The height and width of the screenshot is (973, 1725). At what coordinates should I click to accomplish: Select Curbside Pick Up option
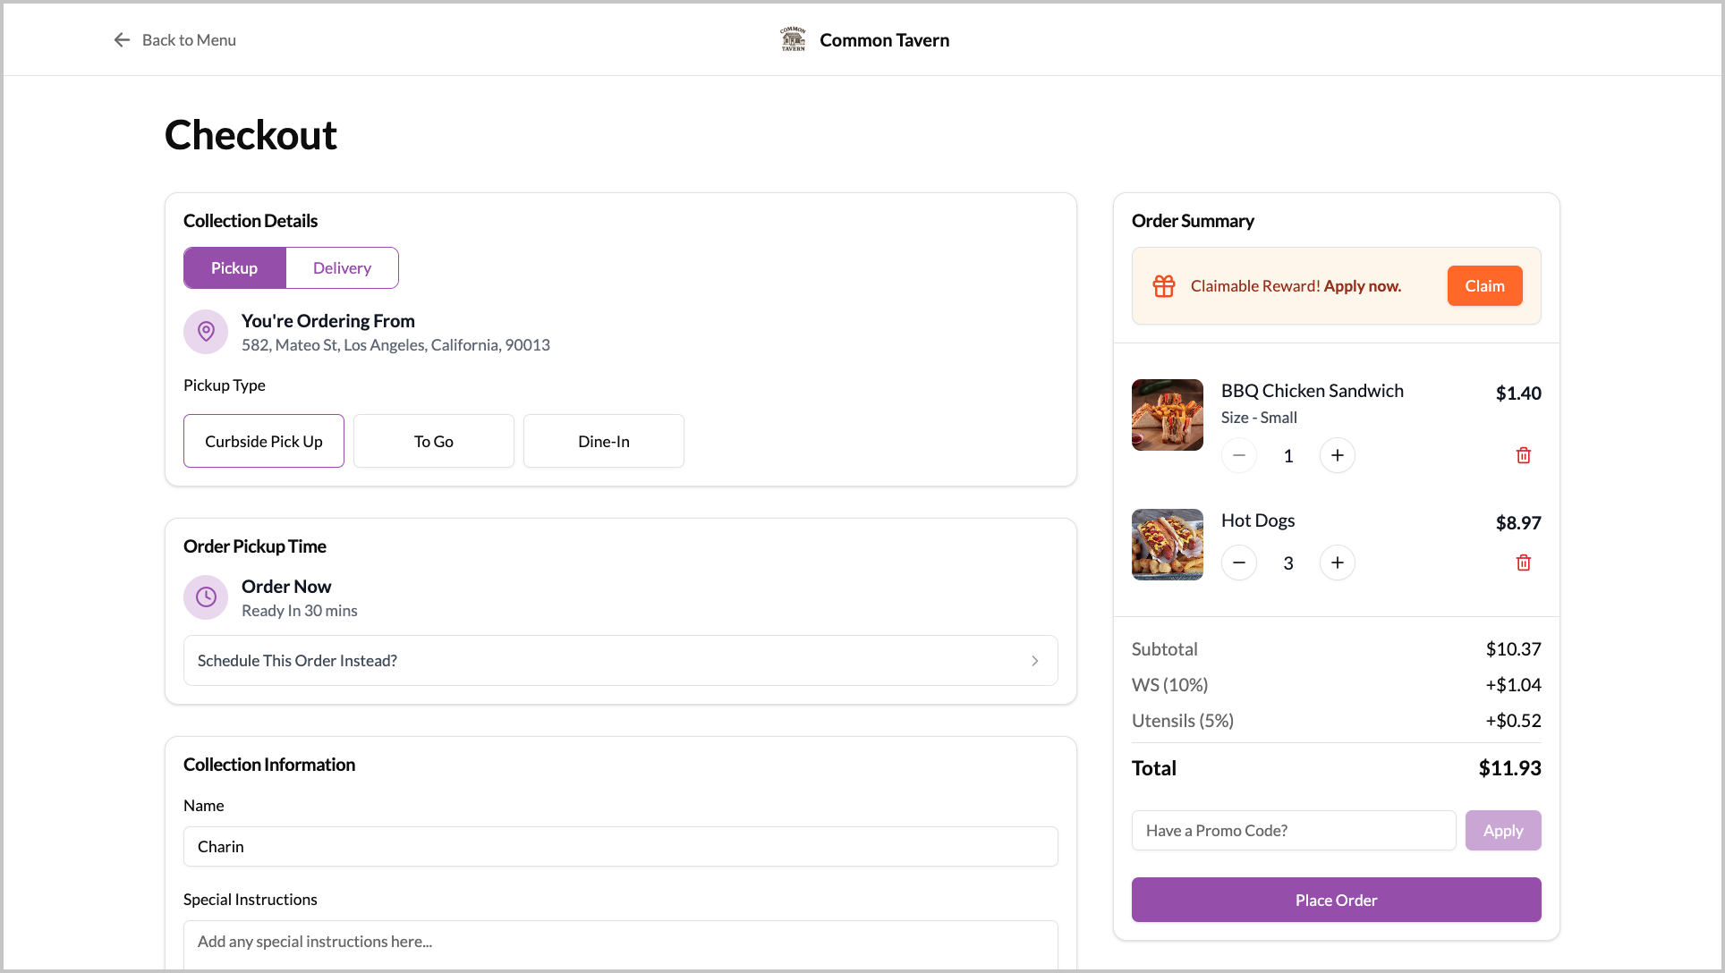(264, 441)
